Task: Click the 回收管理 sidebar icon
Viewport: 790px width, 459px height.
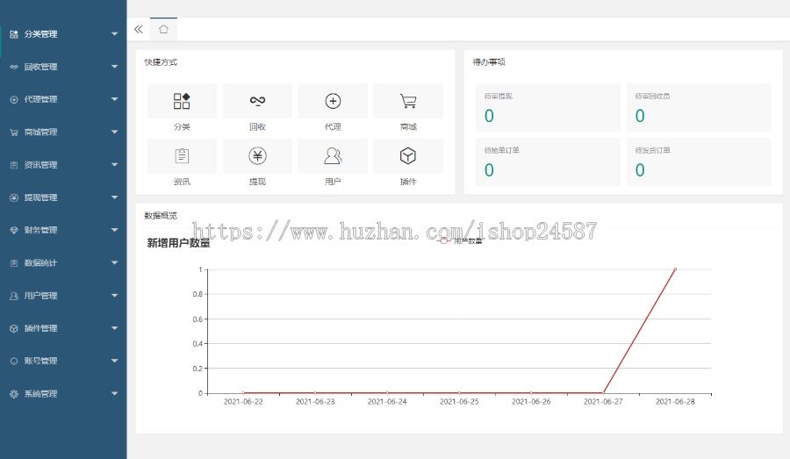Action: coord(14,67)
